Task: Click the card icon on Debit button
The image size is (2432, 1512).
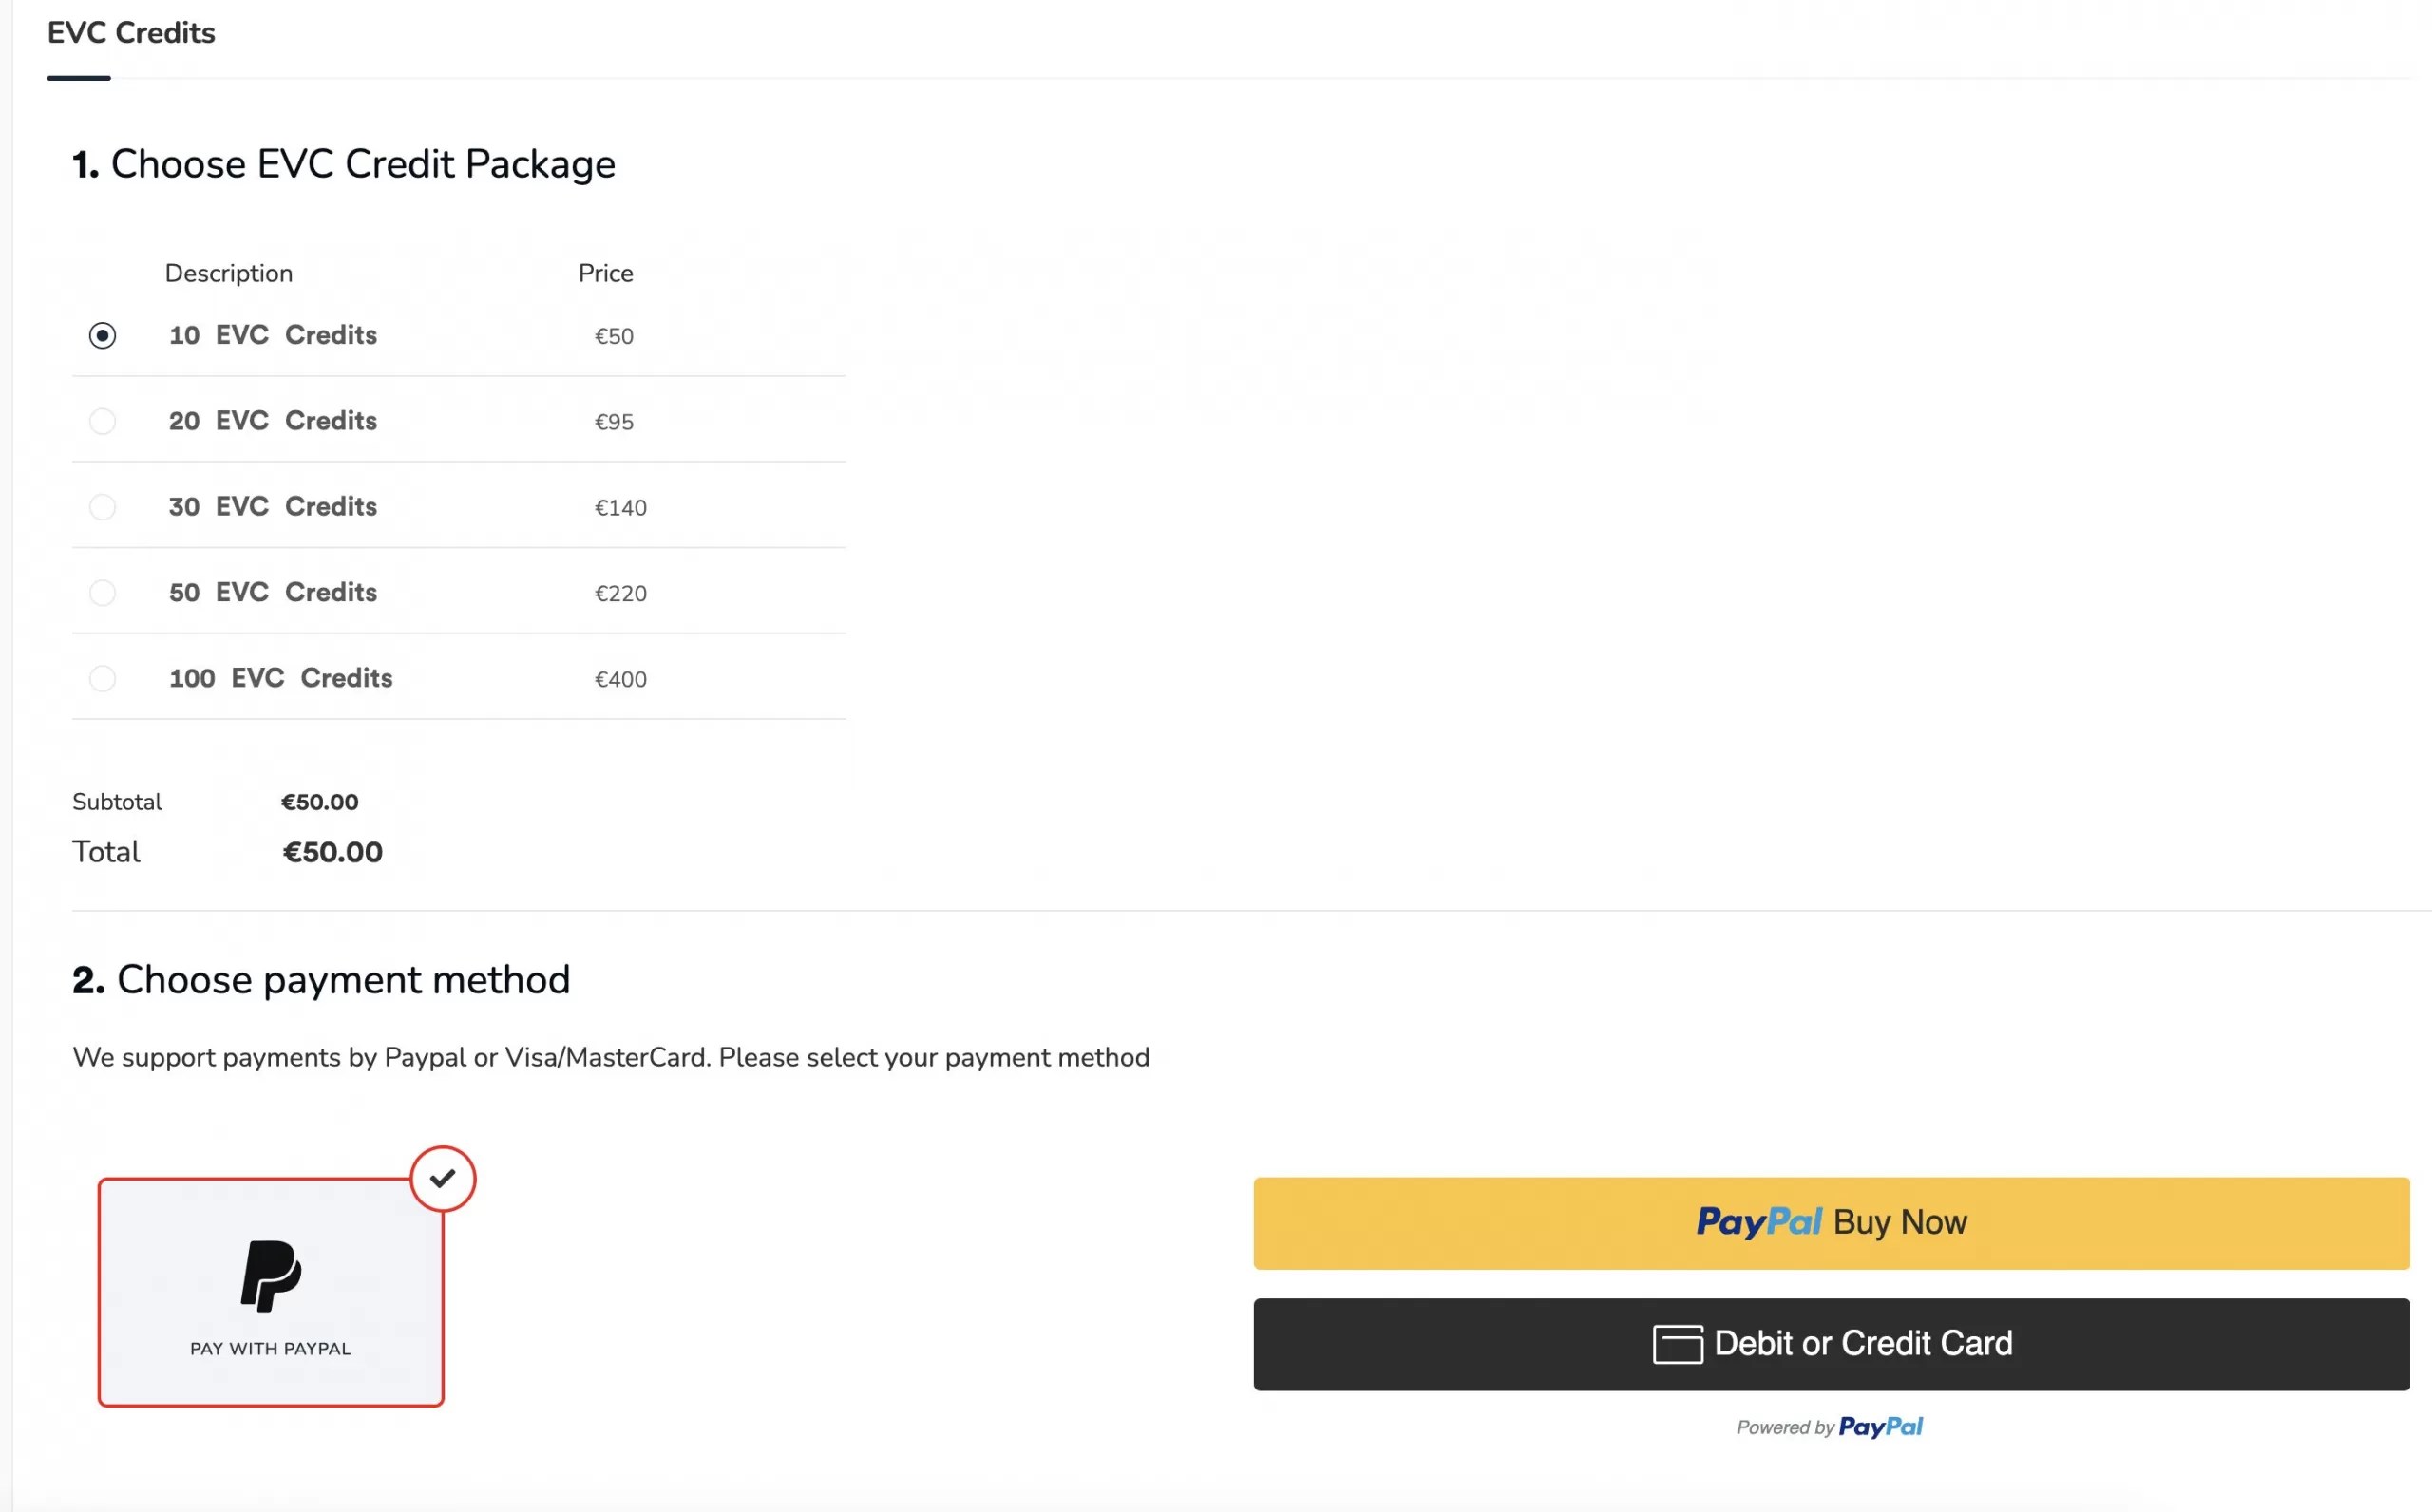Action: (1677, 1344)
